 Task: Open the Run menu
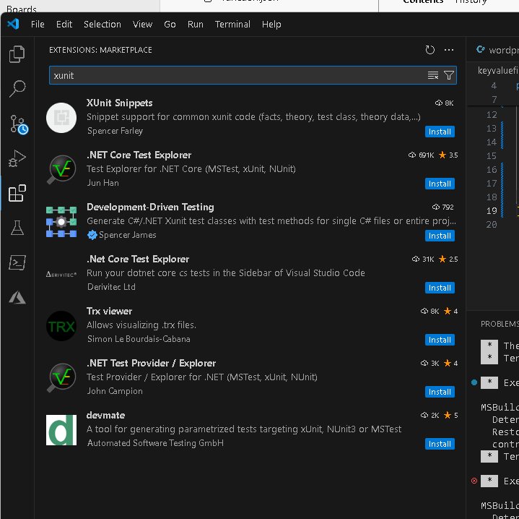(x=196, y=24)
